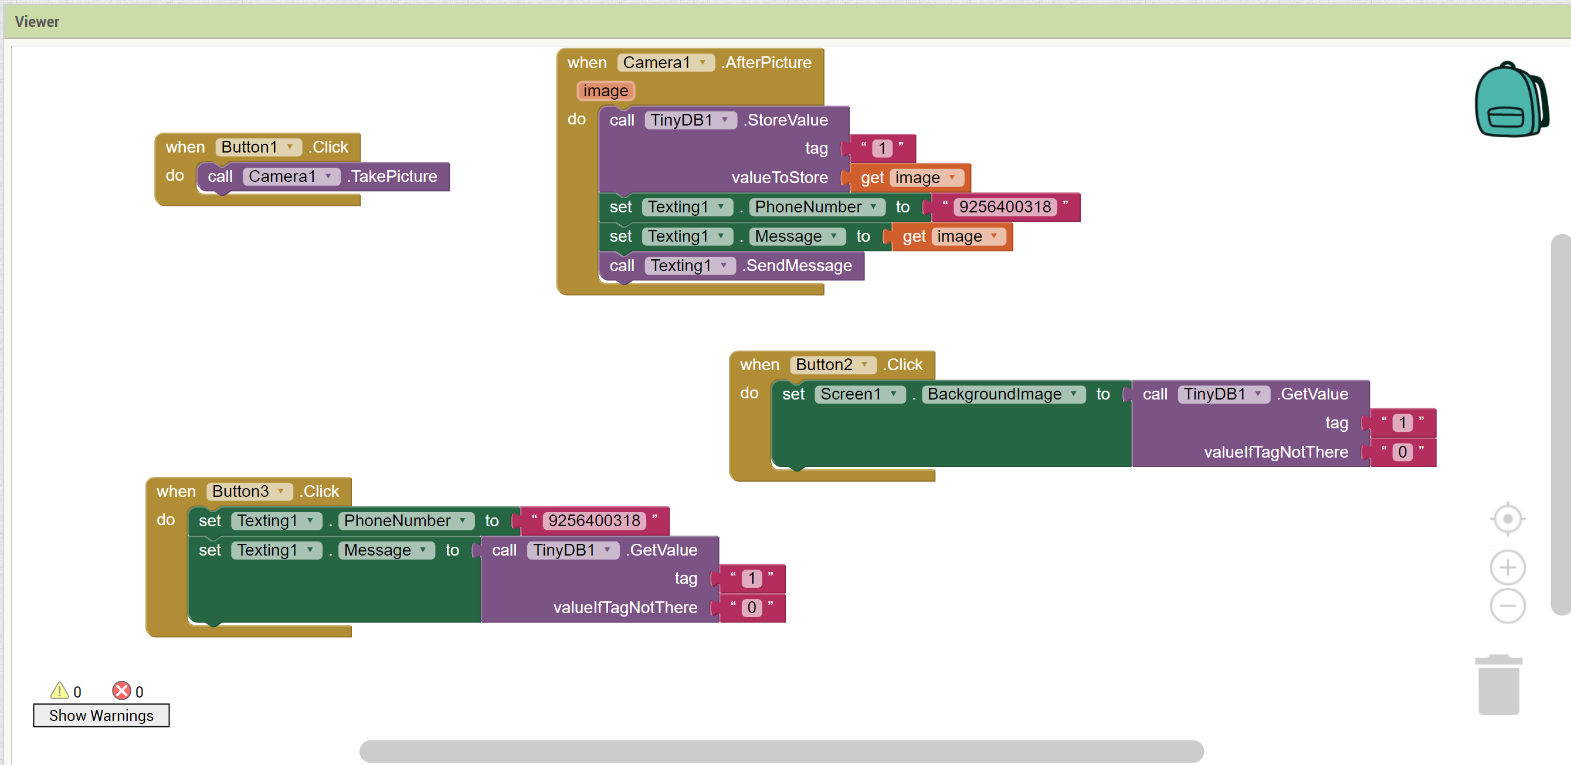
Task: Edit phone number text in Button3 block
Action: 593,520
